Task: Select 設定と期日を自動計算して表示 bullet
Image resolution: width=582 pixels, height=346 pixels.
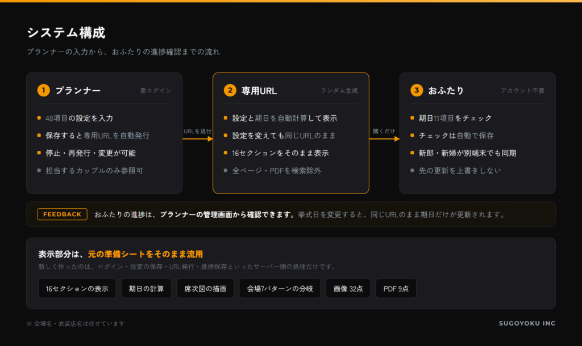Action: coord(285,118)
